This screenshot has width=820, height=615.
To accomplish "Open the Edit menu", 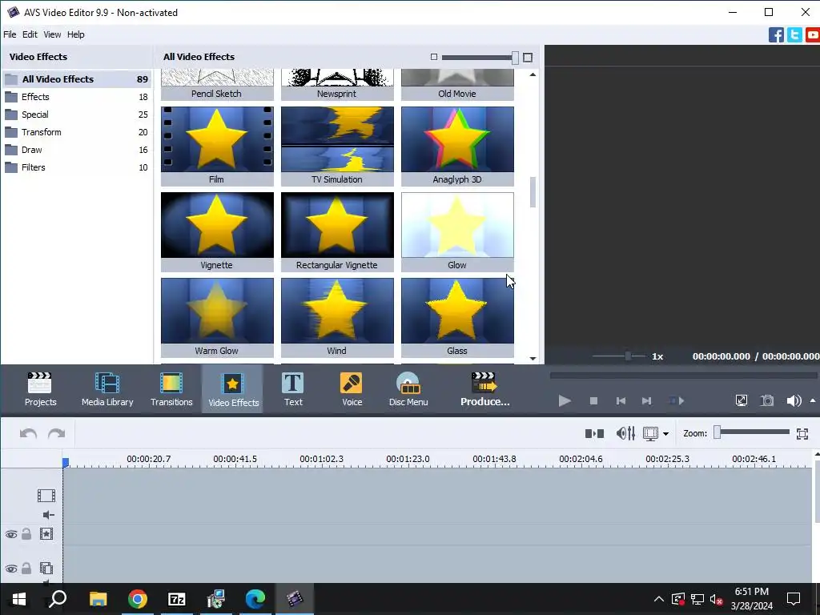I will pyautogui.click(x=30, y=34).
